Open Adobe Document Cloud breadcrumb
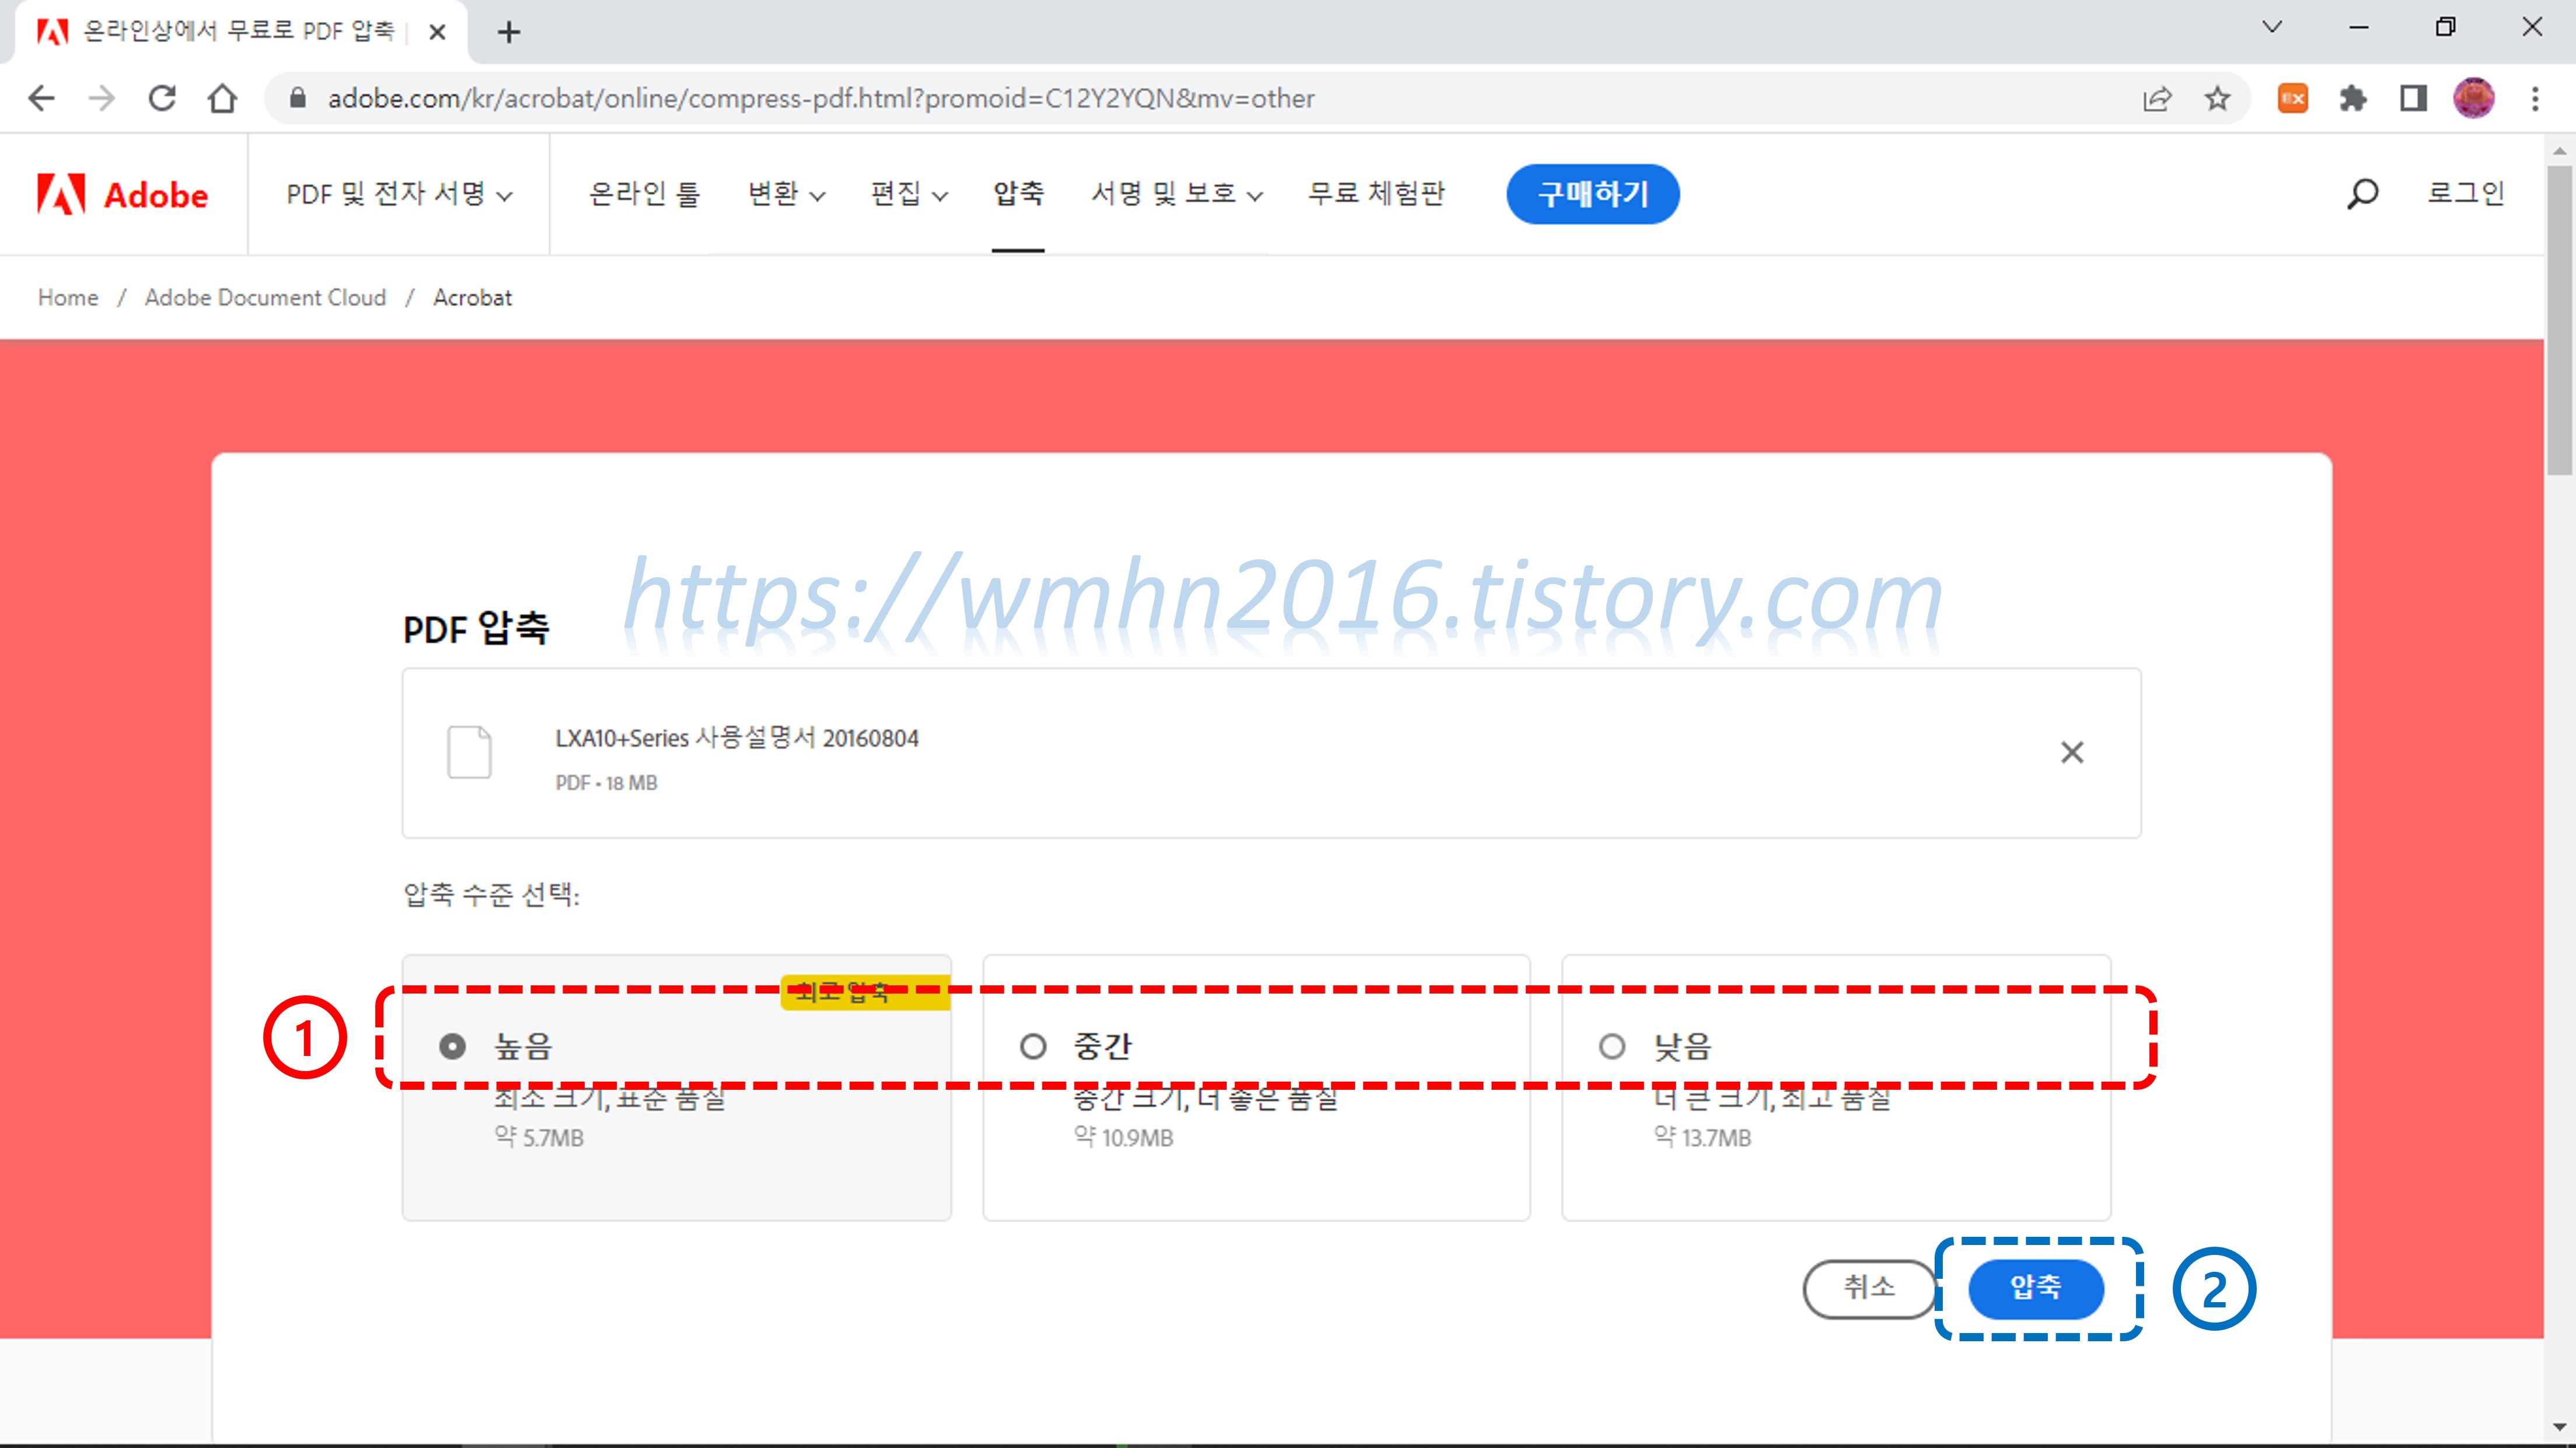 (265, 297)
